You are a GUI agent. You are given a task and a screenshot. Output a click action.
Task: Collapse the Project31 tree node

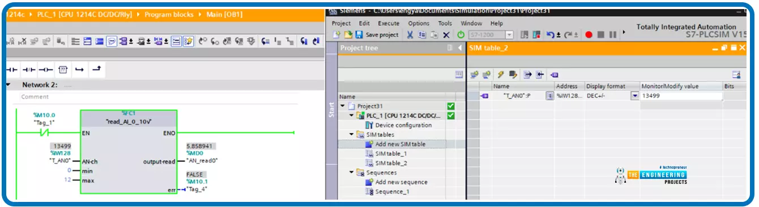point(343,106)
